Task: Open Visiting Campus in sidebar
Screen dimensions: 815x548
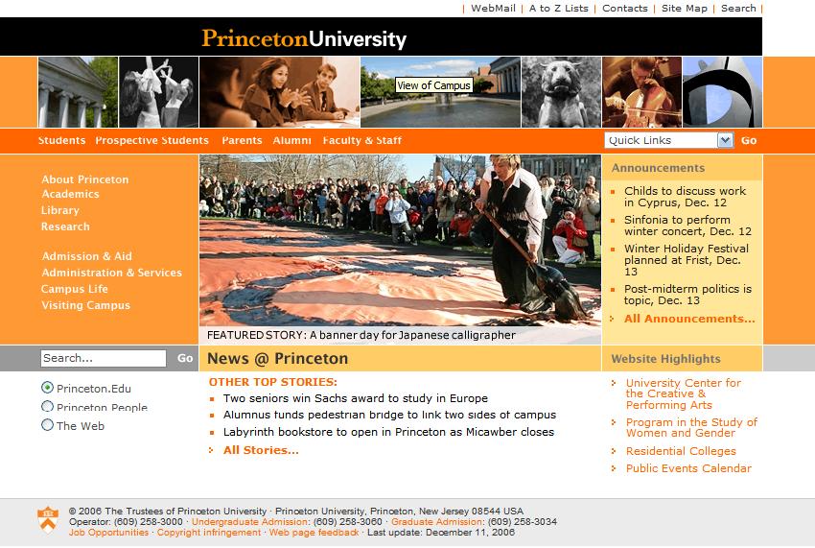Action: [x=85, y=305]
